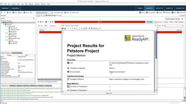This screenshot has height=104, width=186.
Task: Click the Save icon in main toolbar
Action: coord(19,12)
